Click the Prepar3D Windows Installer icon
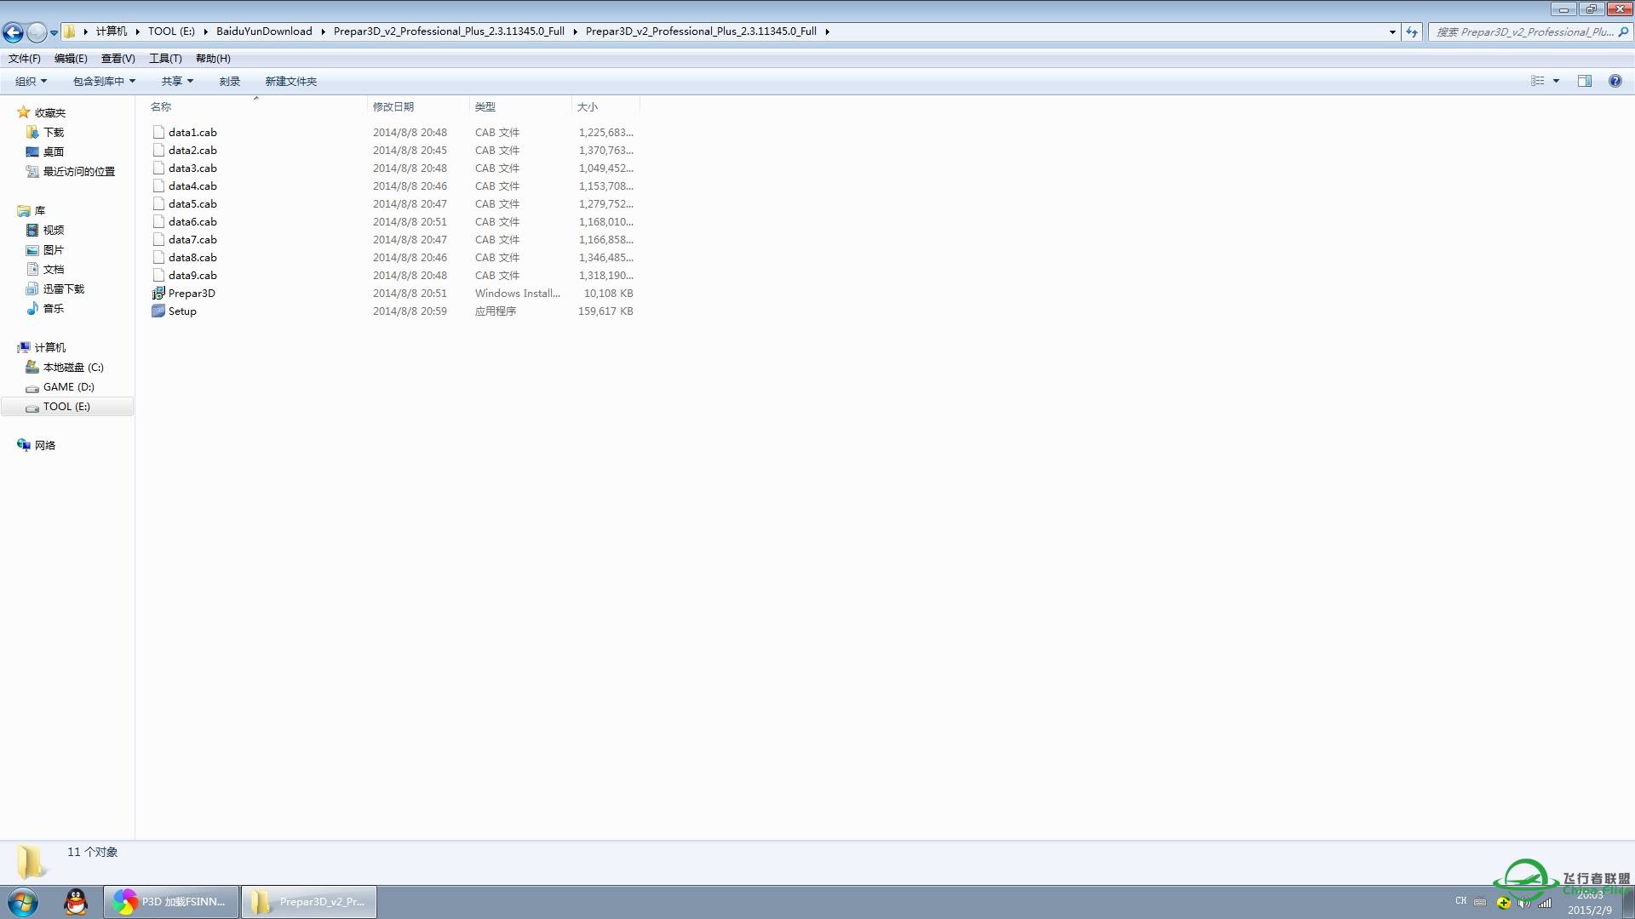This screenshot has width=1635, height=919. click(x=158, y=294)
